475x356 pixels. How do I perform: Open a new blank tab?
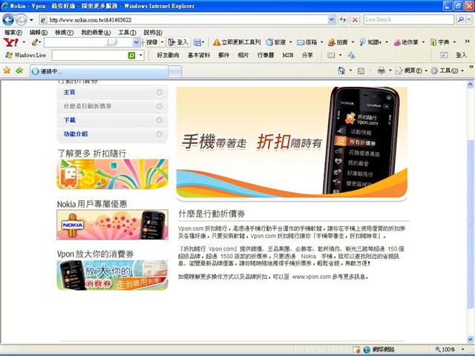175,72
